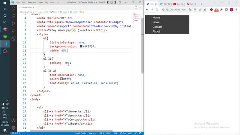240x135 pixels.
Task: Click the feedback icon in the status bar
Action: pos(135,133)
